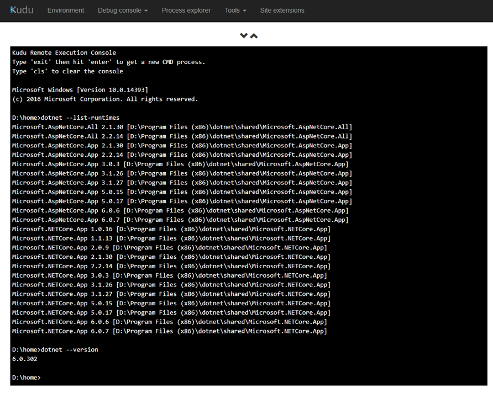Click the Microsoft.NETCore.App 1.0.16 line
The width and height of the screenshot is (493, 393).
171,229
